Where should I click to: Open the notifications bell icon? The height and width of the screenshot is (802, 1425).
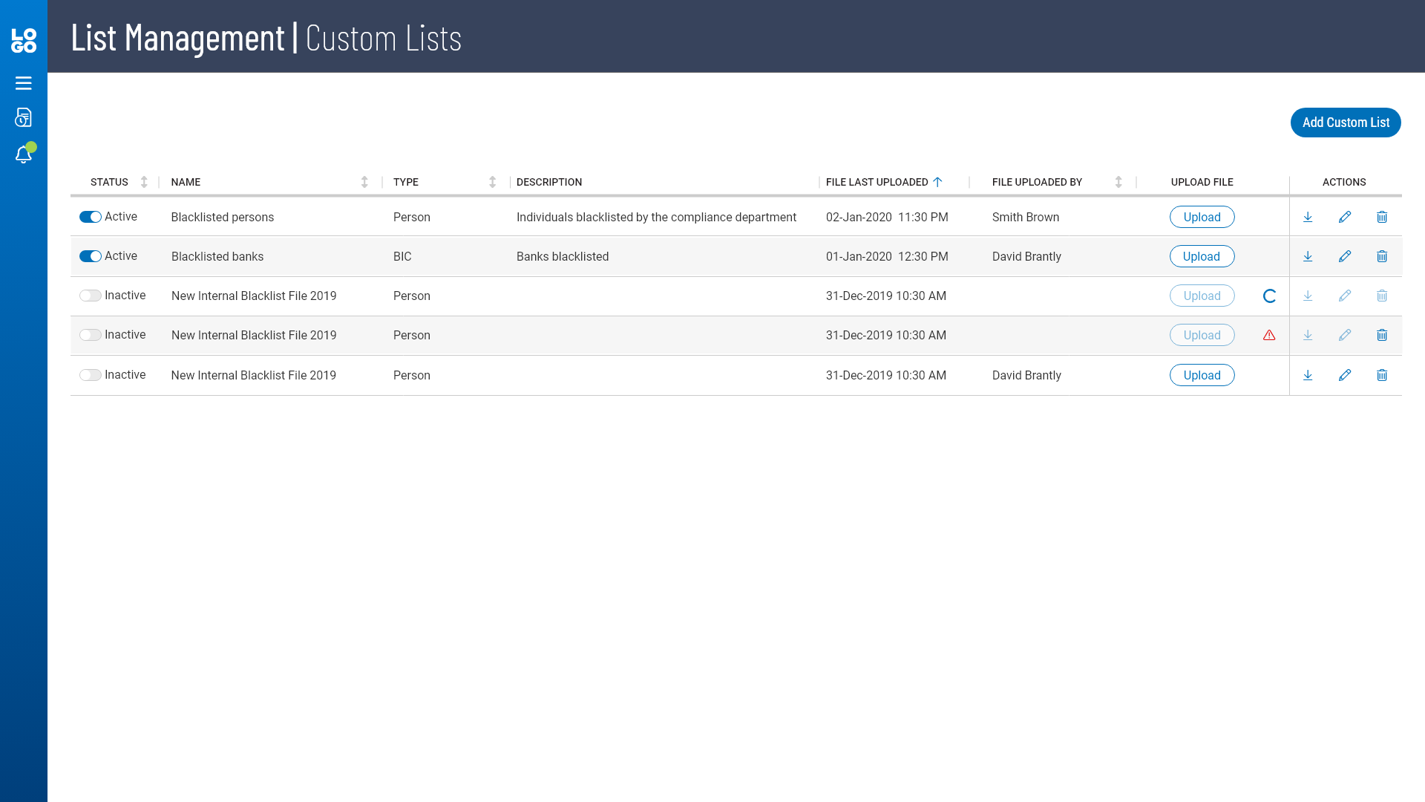coord(23,154)
